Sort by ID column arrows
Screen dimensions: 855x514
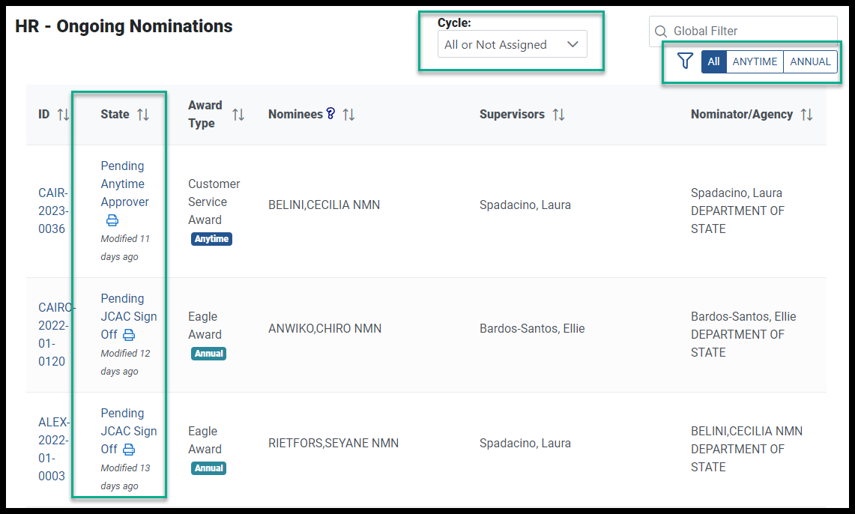coord(63,115)
